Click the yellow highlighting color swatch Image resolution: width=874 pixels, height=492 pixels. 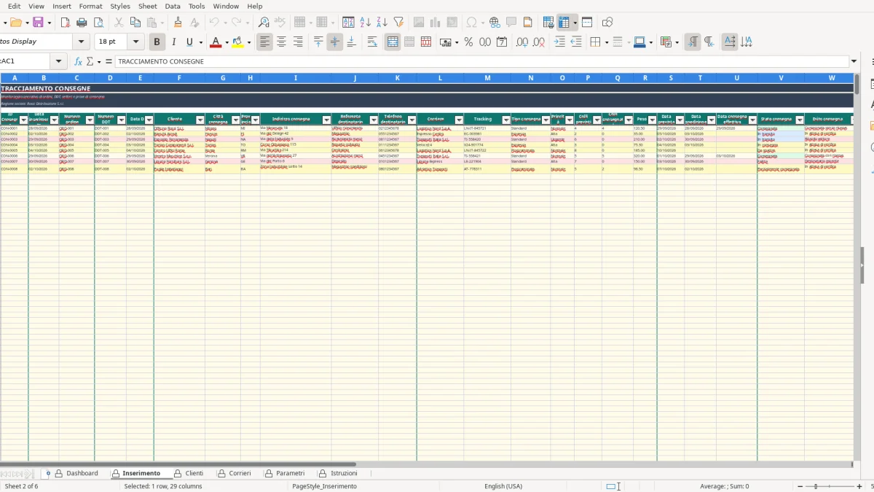point(237,42)
